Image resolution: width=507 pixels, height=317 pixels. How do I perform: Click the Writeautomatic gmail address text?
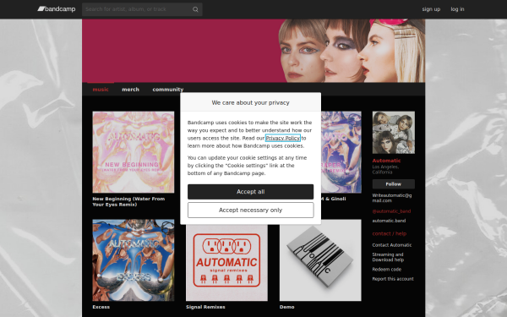click(x=392, y=198)
